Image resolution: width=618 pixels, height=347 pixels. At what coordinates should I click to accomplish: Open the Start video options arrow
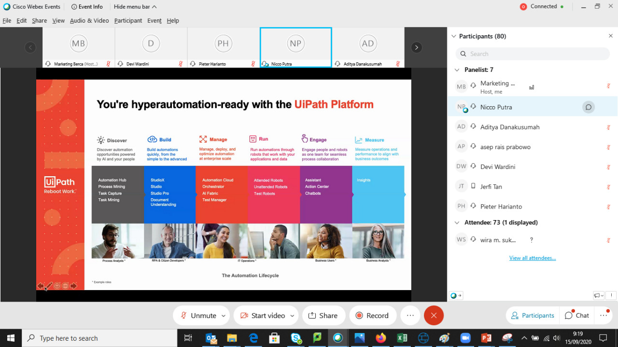(x=292, y=316)
